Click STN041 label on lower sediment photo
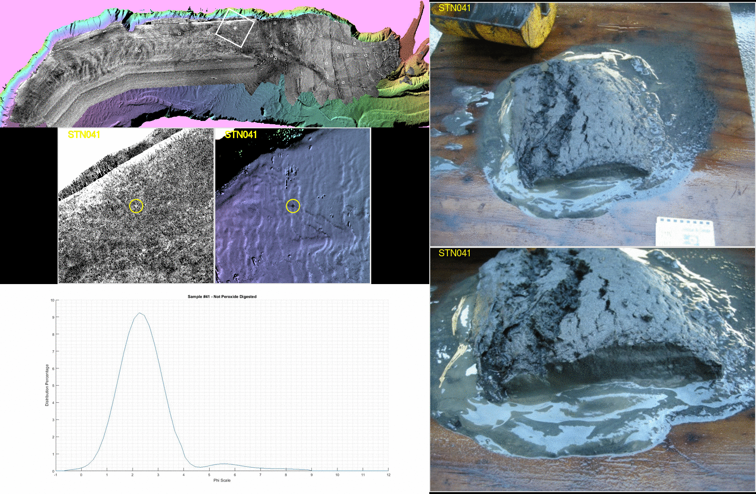This screenshot has height=494, width=756. coord(455,253)
